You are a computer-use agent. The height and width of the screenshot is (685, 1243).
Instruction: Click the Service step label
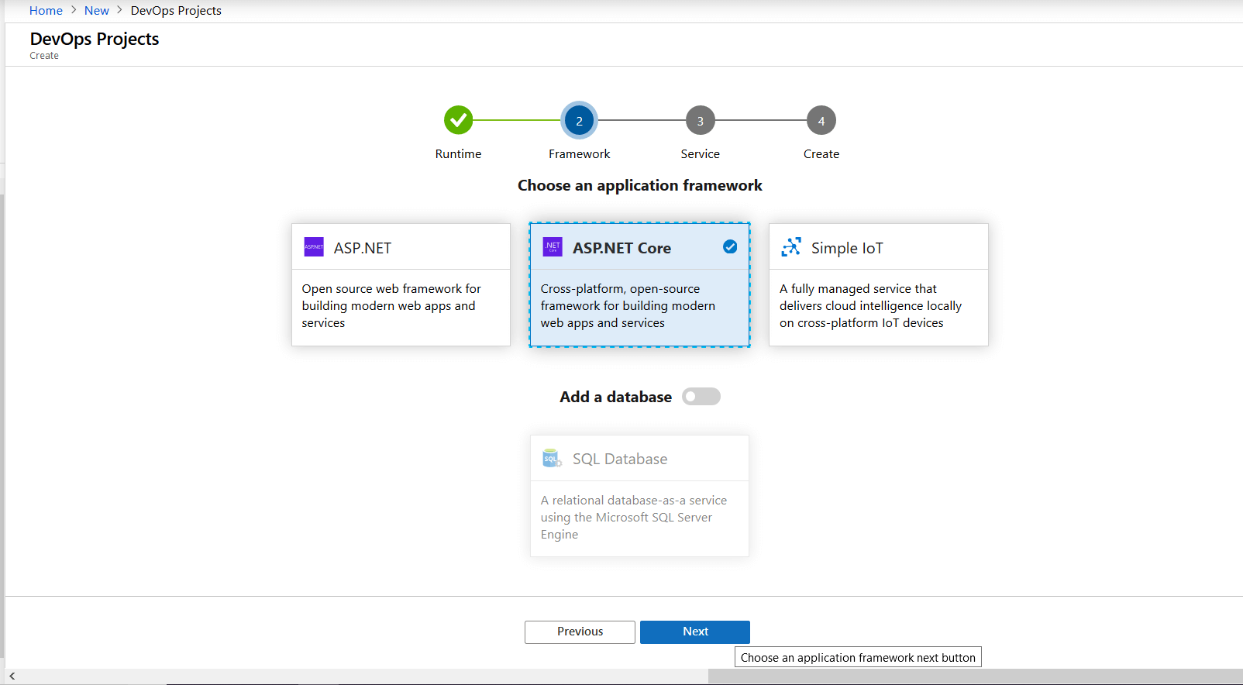coord(701,154)
